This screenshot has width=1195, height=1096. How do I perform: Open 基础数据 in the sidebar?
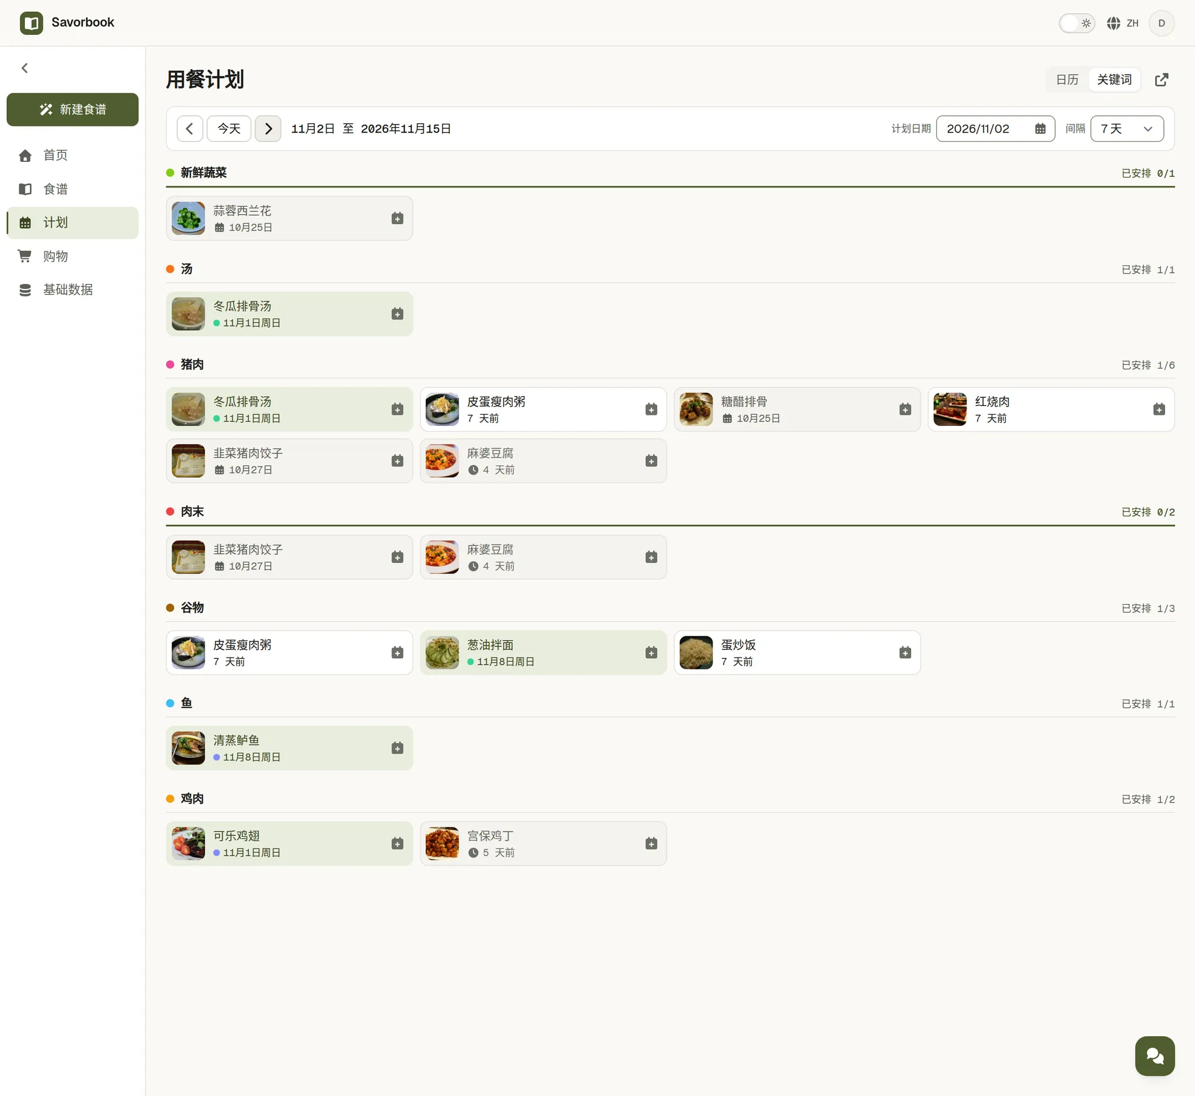tap(72, 290)
